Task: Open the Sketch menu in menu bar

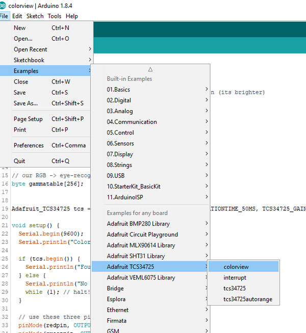Action: [x=35, y=16]
